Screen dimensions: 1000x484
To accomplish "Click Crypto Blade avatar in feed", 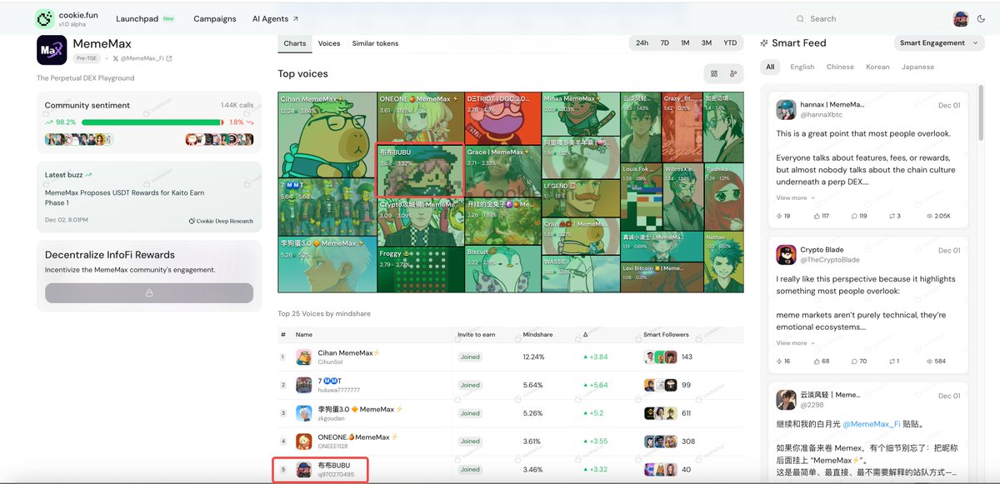I will 786,255.
